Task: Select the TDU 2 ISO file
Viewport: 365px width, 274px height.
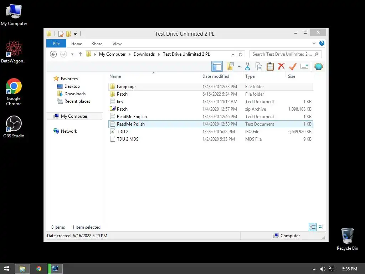Action: point(210,131)
